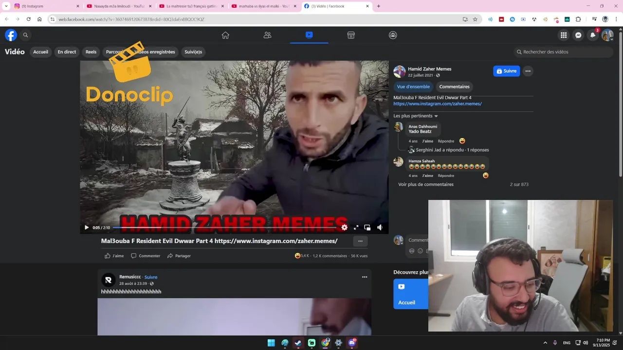Click the Facebook logo icon
623x350 pixels.
pyautogui.click(x=11, y=35)
